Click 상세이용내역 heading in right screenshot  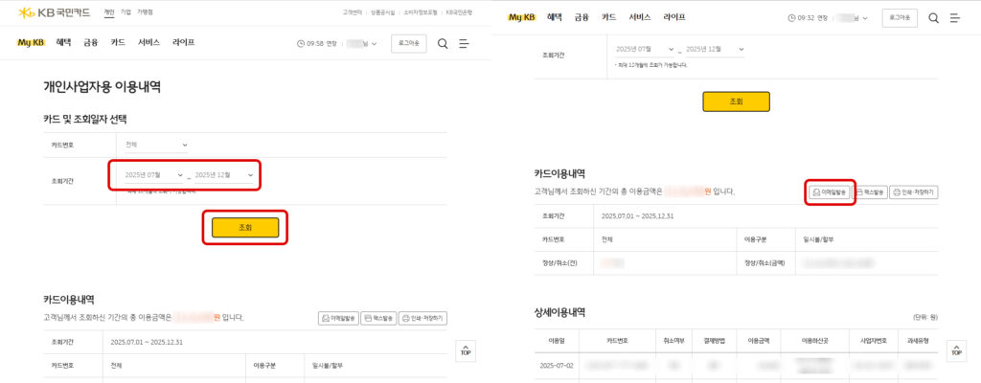[x=559, y=311]
